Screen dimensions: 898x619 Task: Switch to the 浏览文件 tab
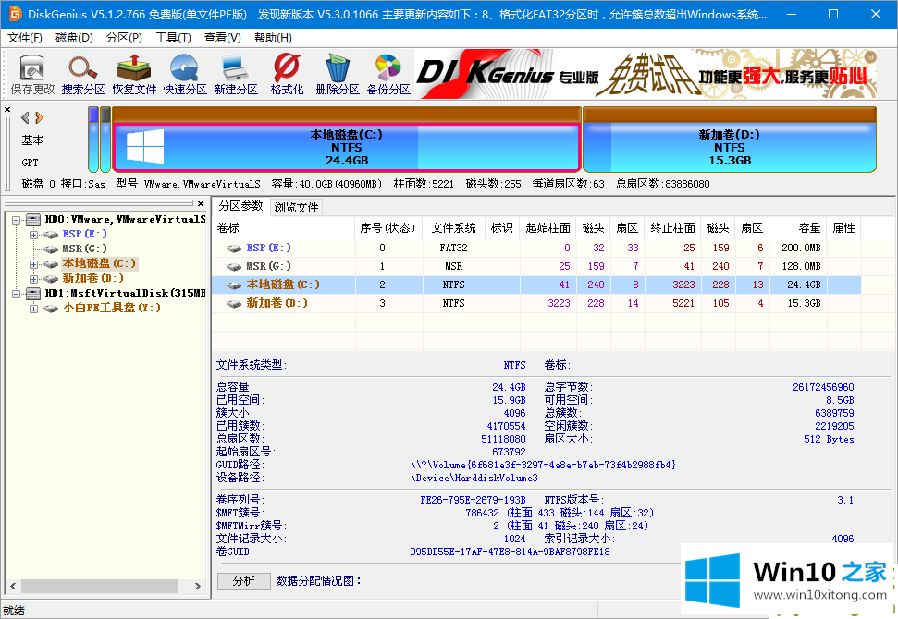(x=296, y=207)
